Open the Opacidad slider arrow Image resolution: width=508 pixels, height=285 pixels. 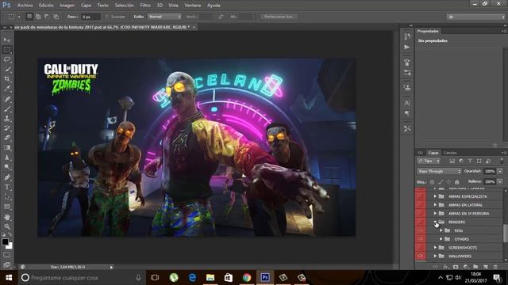pyautogui.click(x=500, y=171)
